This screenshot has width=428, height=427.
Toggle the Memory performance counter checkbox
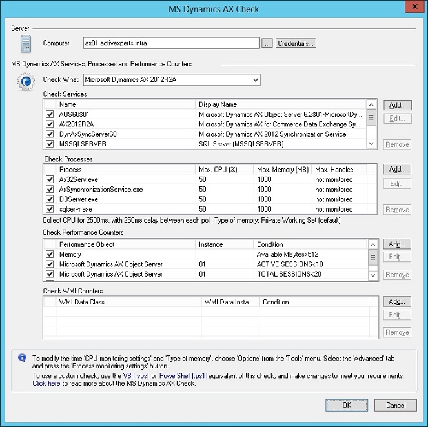[x=50, y=254]
